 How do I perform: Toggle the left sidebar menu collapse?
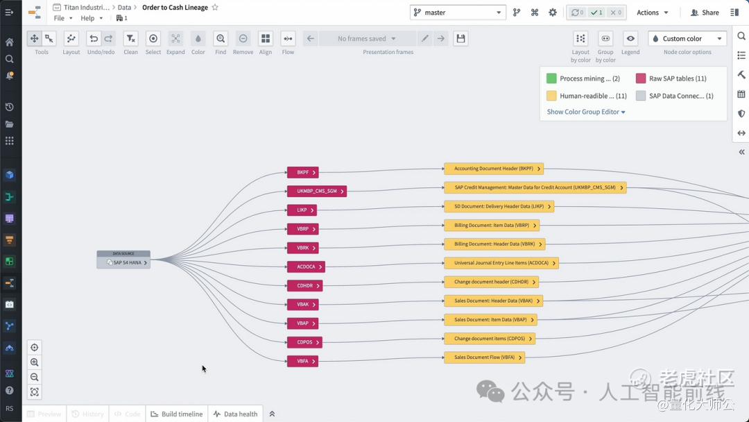pos(10,12)
